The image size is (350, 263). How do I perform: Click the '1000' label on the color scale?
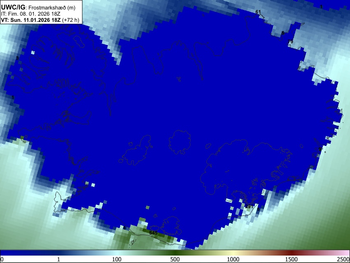(233, 259)
